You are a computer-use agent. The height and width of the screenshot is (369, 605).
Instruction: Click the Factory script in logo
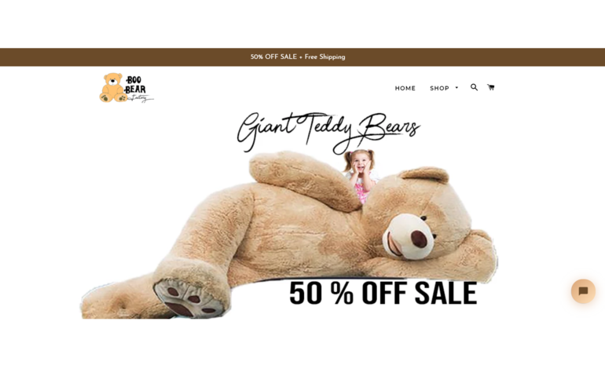pyautogui.click(x=141, y=98)
